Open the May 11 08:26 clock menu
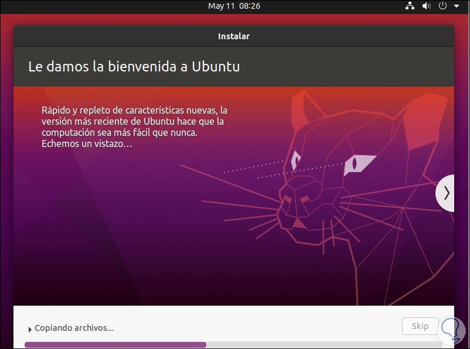 click(234, 6)
